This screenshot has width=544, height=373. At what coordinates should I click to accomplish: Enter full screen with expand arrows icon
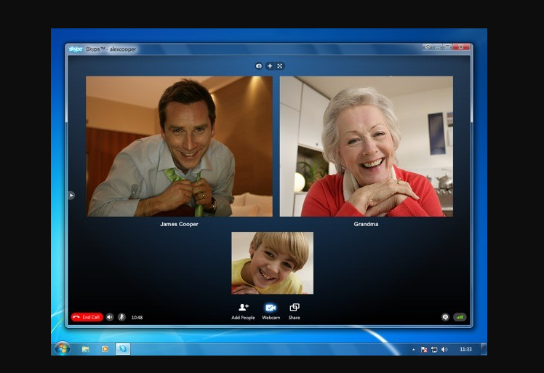coord(279,66)
